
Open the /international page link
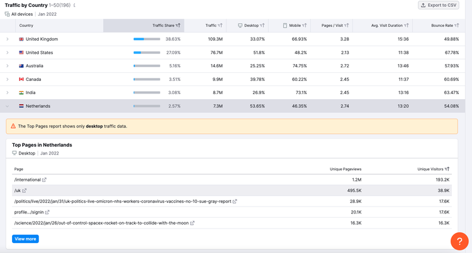28,180
